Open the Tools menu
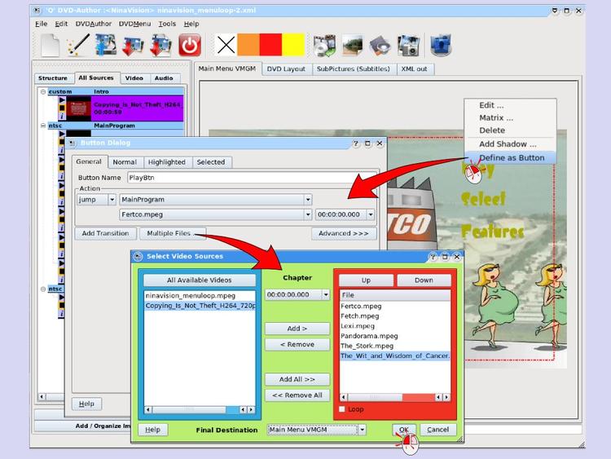 coord(167,24)
